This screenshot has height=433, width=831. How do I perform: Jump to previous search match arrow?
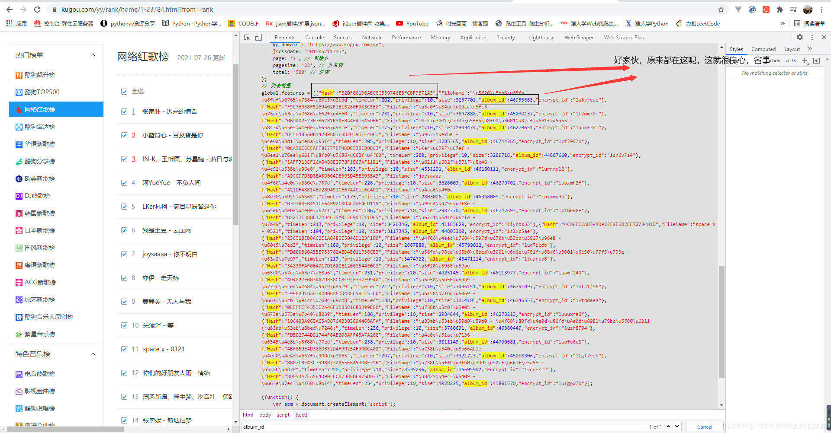(668, 427)
